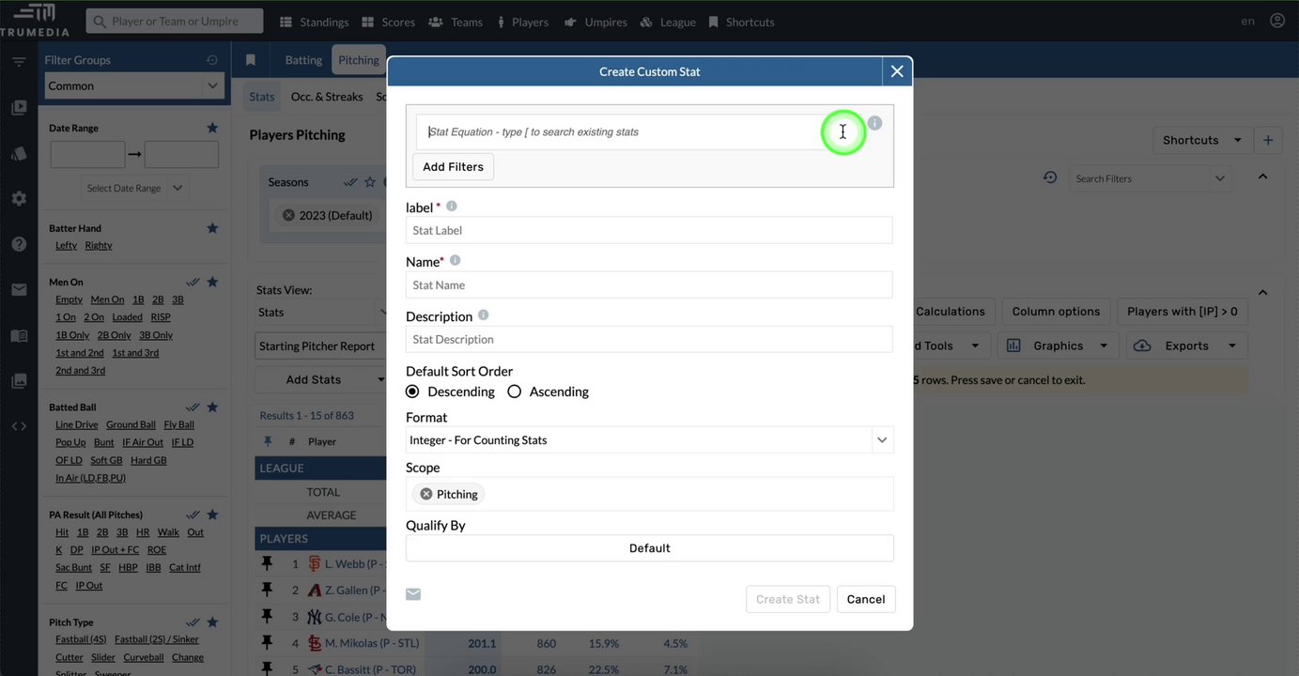Remove 2023 (Default) season chip
Viewport: 1299px width, 676px height.
point(288,215)
